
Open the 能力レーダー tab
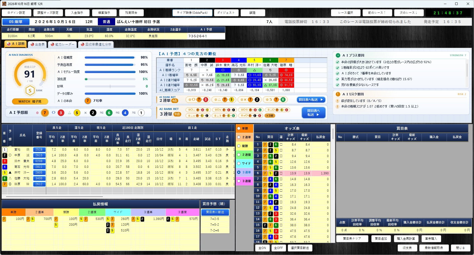(62, 44)
